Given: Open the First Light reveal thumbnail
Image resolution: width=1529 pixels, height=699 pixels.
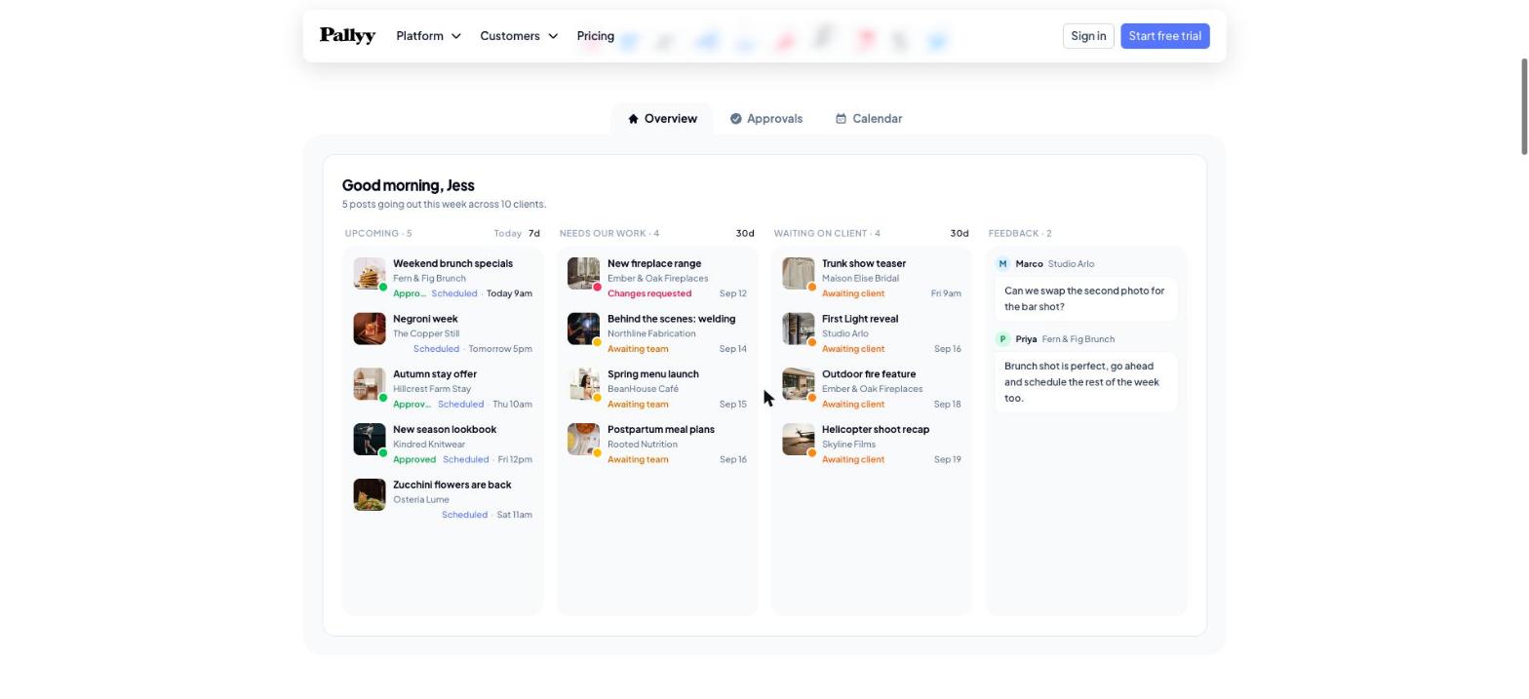Looking at the screenshot, I should click(x=799, y=330).
